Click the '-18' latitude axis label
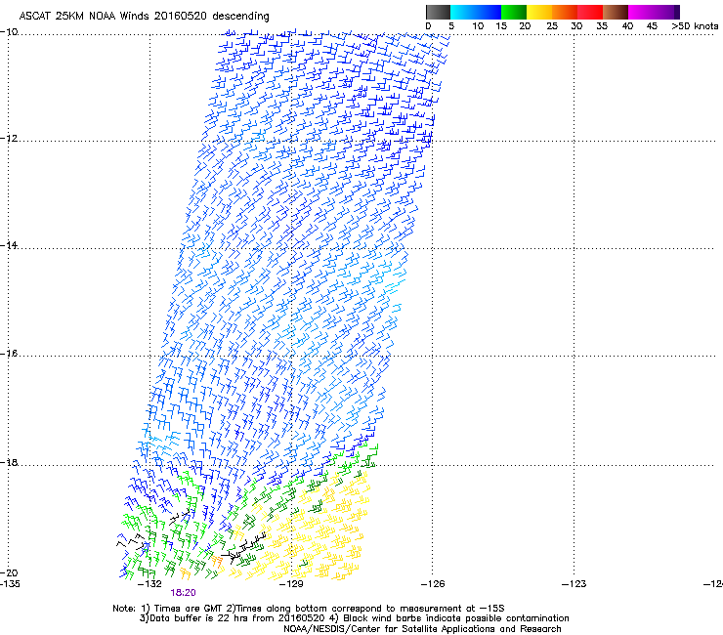The image size is (723, 635). click(9, 462)
